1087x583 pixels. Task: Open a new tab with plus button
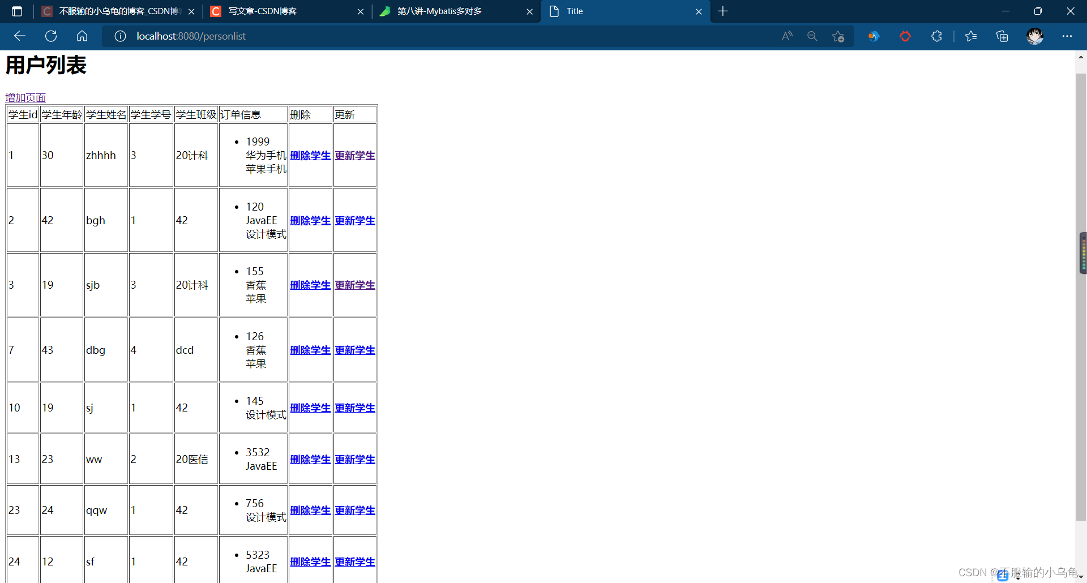(x=723, y=11)
